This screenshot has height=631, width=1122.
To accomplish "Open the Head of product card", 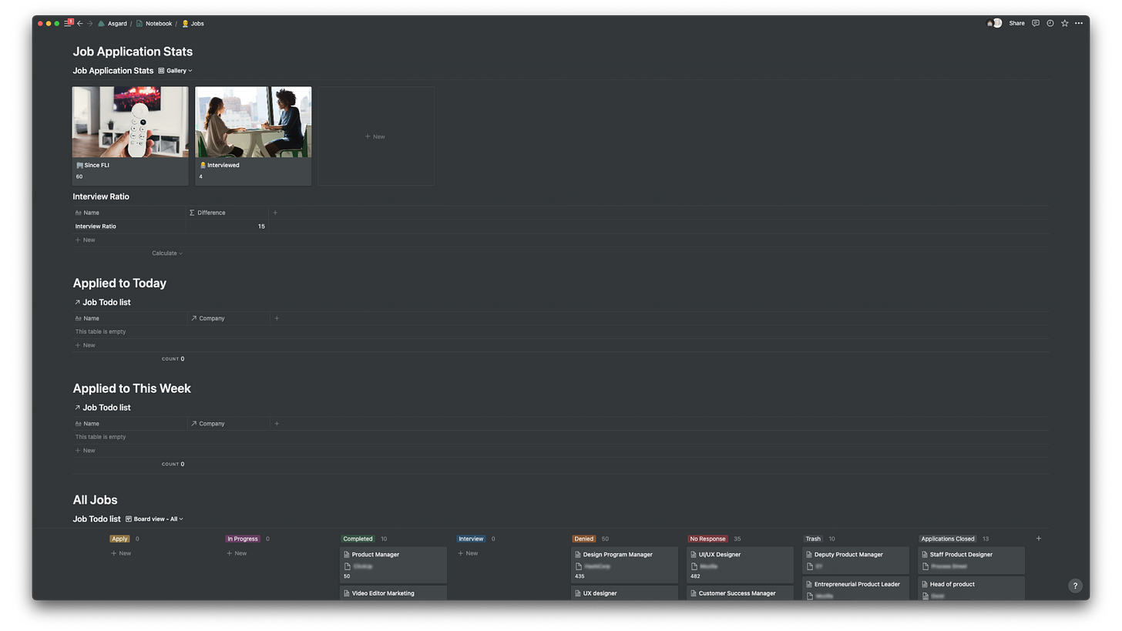I will (971, 589).
